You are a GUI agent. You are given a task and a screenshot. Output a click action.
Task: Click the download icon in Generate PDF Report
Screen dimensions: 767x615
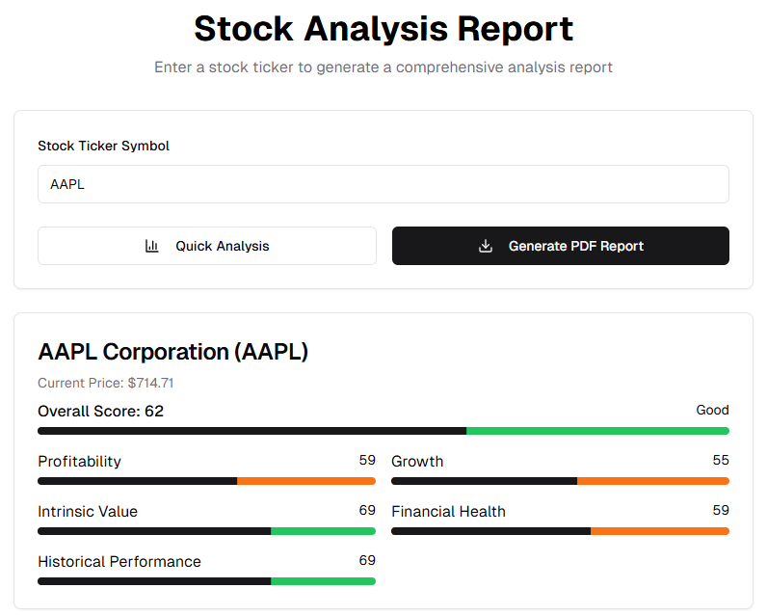(486, 246)
